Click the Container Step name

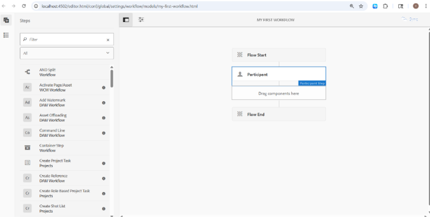click(x=52, y=146)
